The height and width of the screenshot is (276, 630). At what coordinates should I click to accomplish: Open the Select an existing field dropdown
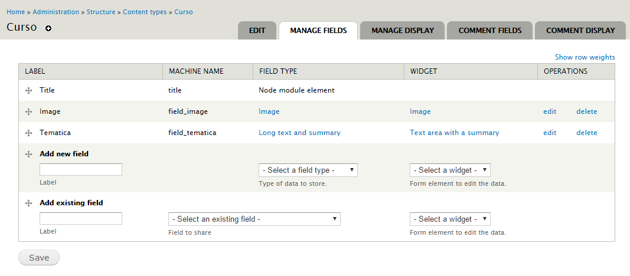coord(254,219)
